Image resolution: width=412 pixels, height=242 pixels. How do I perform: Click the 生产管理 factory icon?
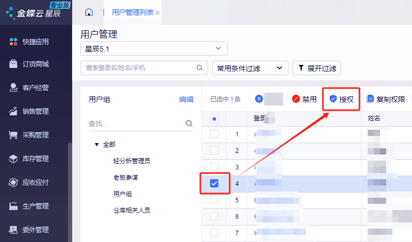[13, 206]
